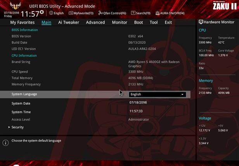Click Build Date value 08/13/2020

click(137, 43)
